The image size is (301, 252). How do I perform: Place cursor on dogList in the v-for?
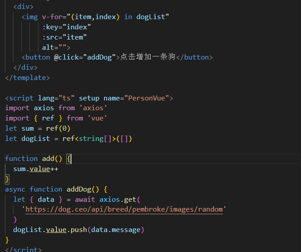pos(153,17)
